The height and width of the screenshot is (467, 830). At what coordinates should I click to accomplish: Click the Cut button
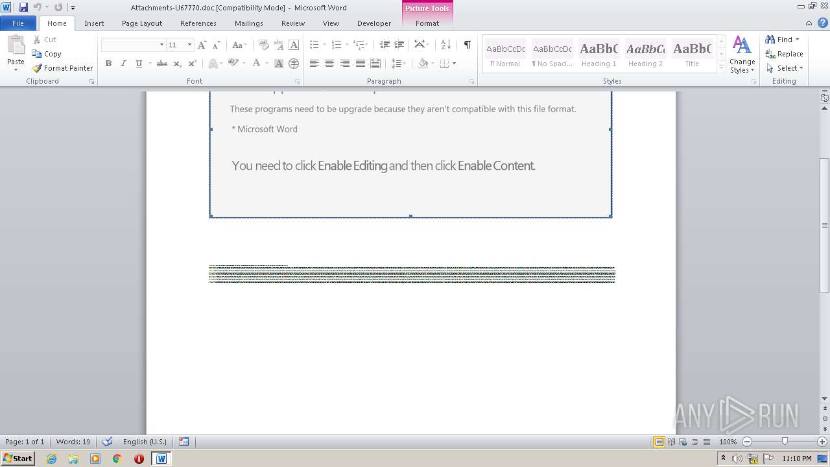pos(45,40)
